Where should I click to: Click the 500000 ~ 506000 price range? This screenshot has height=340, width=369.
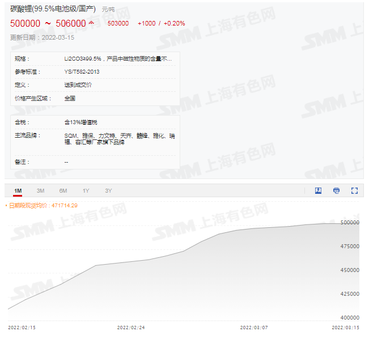pos(48,24)
